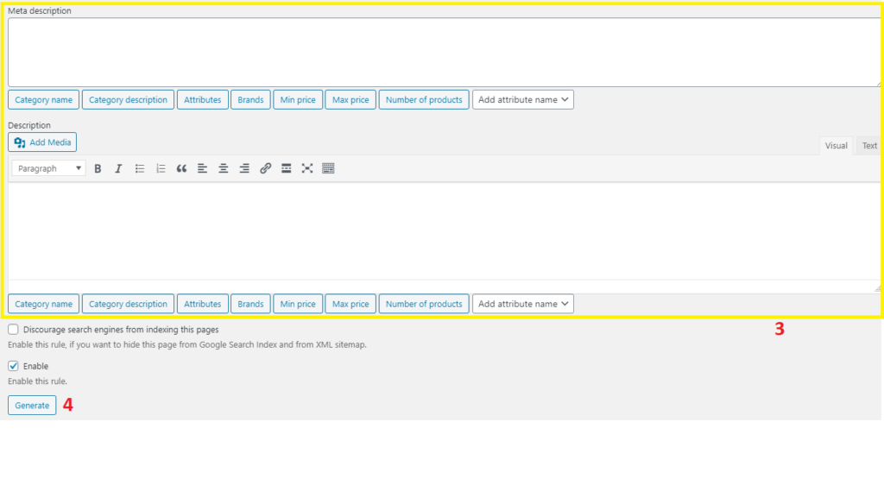Expand Add attribute name dropdown below Description editor
Screen dimensions: 884x485
(523, 304)
